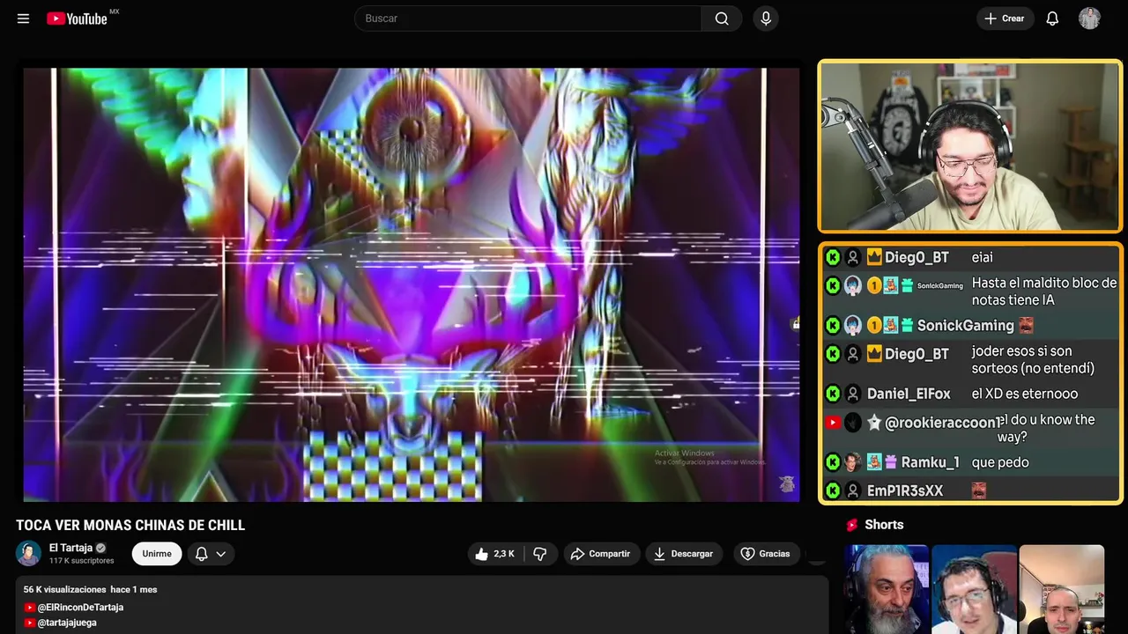1128x634 pixels.
Task: Open the hamburger guide menu
Action: pyautogui.click(x=23, y=18)
